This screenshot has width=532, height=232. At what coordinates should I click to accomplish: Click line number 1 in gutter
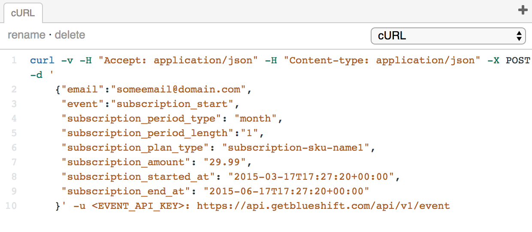(14, 60)
